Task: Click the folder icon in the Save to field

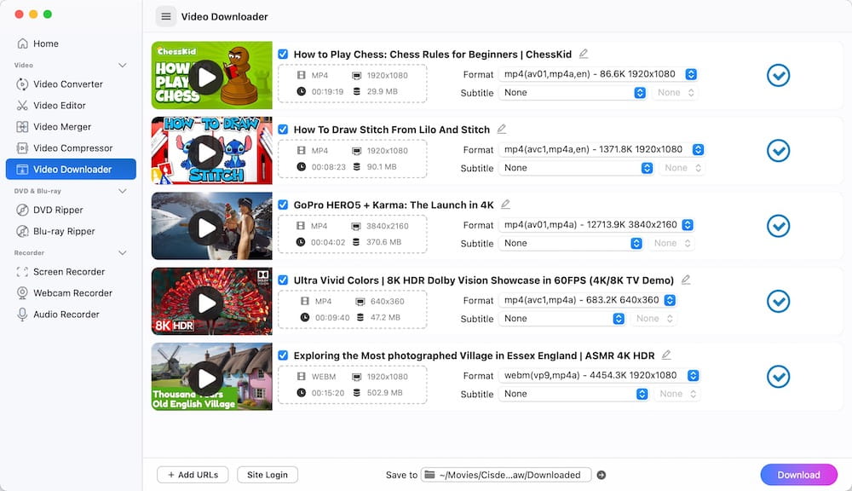Action: pos(429,475)
